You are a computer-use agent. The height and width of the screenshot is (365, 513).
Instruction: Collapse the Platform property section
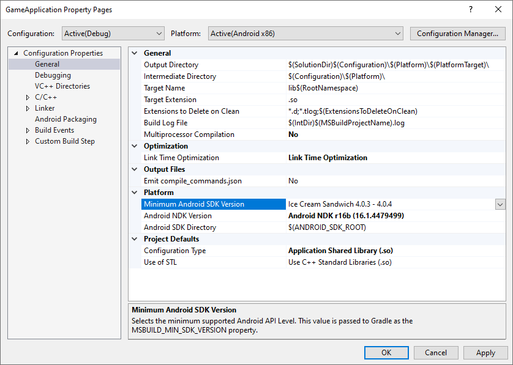(135, 193)
